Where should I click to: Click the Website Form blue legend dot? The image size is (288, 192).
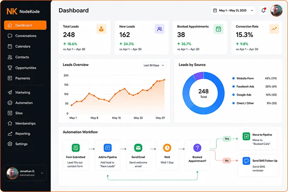click(233, 78)
